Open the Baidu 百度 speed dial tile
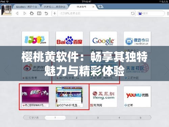 pos(69,42)
